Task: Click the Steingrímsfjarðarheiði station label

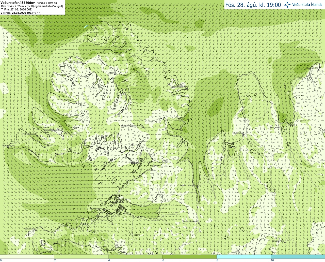Action: click(131, 126)
